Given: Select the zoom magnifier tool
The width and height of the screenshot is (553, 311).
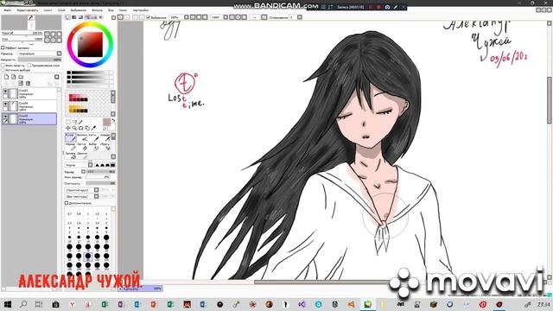Looking at the screenshot, I should [74, 128].
